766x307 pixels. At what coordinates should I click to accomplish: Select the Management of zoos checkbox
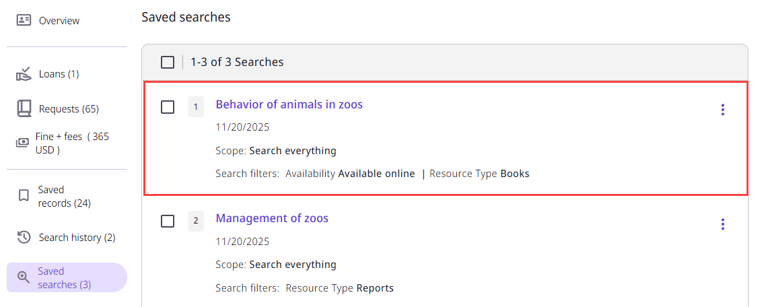click(x=168, y=221)
